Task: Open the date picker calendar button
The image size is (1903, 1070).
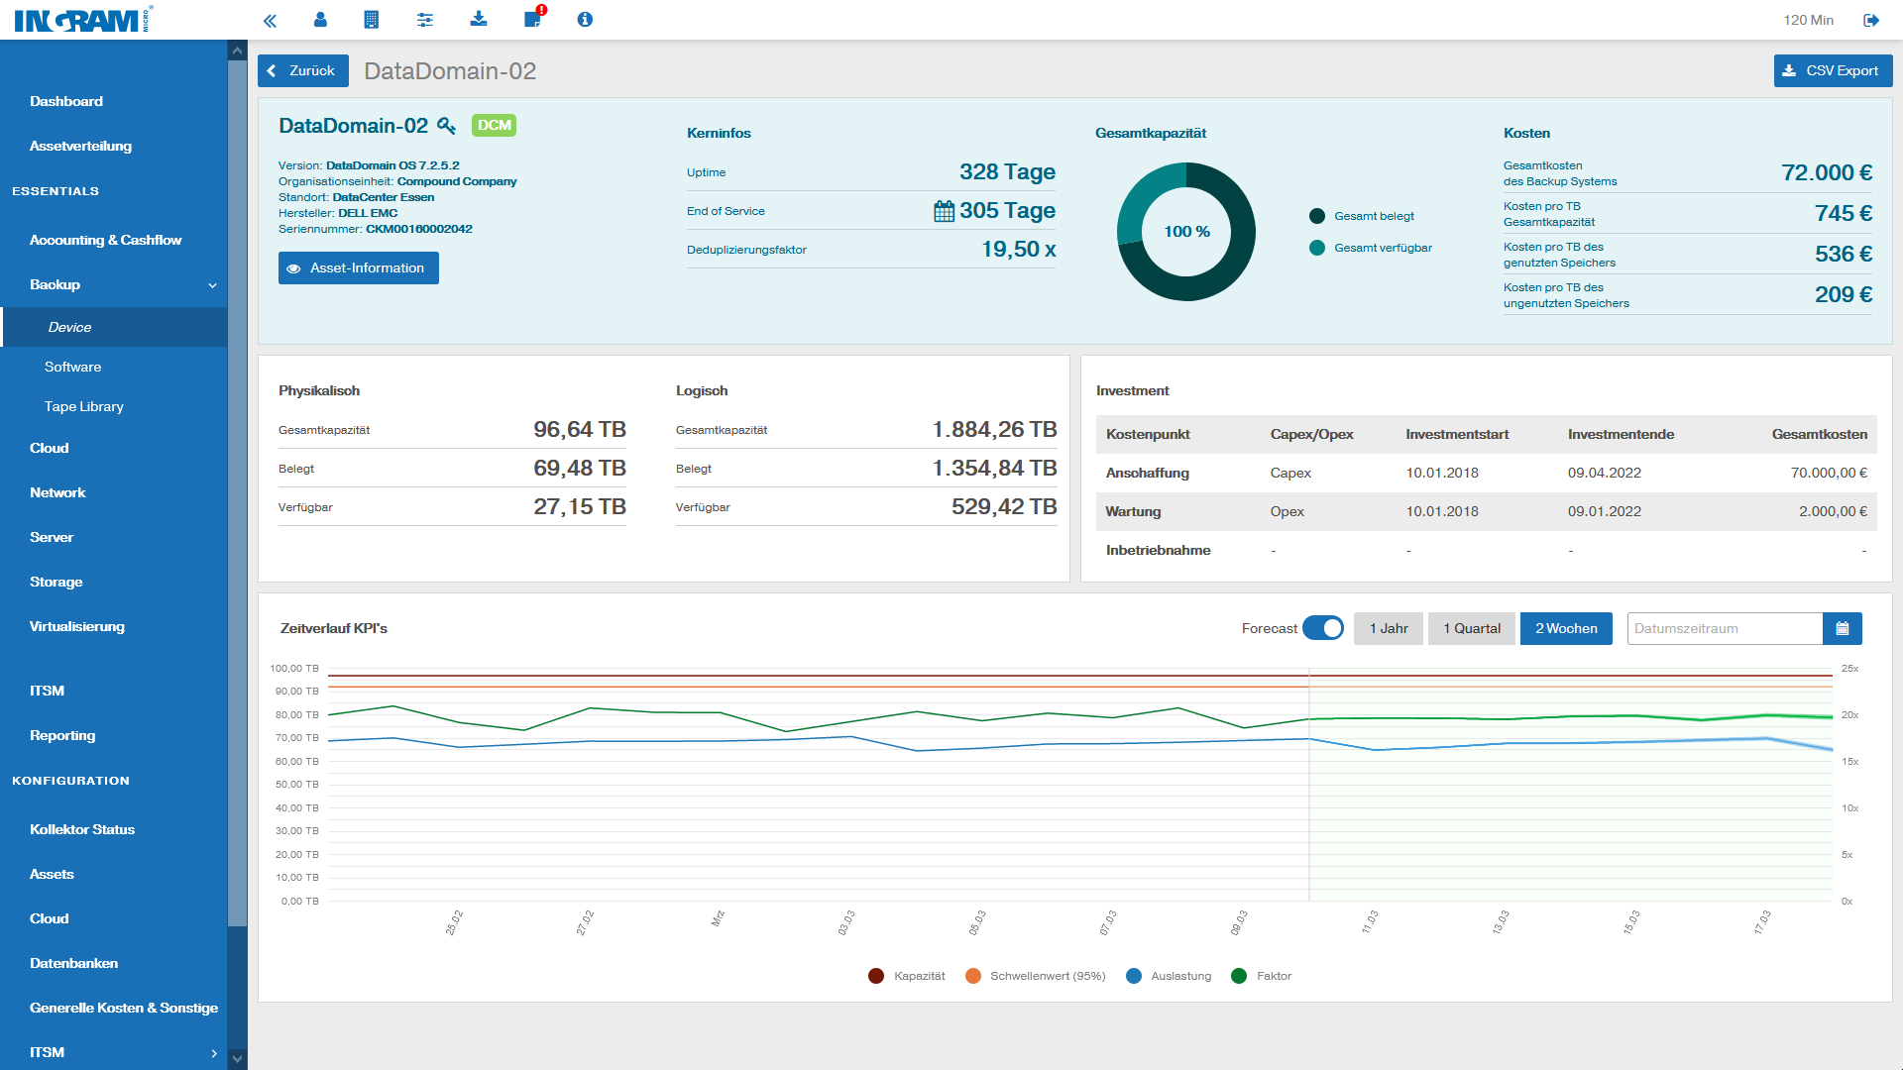Action: [1843, 628]
